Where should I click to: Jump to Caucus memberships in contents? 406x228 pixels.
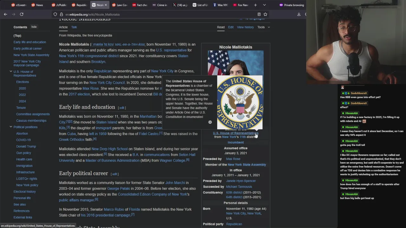tap(31, 121)
